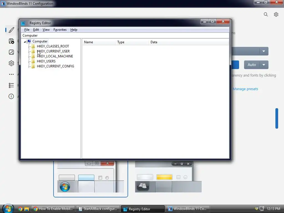Open Chrome from taskbar quick launch
The width and height of the screenshot is (284, 213).
click(20, 209)
